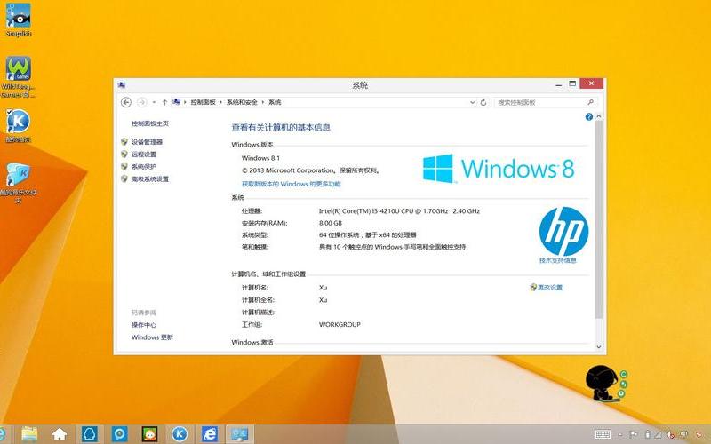Viewport: 711px width, 444px height.
Task: Click the Back arrow in System window
Action: 126,102
